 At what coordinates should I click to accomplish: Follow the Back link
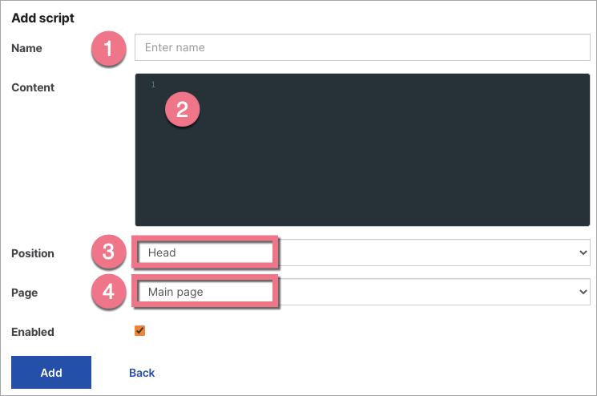click(142, 373)
